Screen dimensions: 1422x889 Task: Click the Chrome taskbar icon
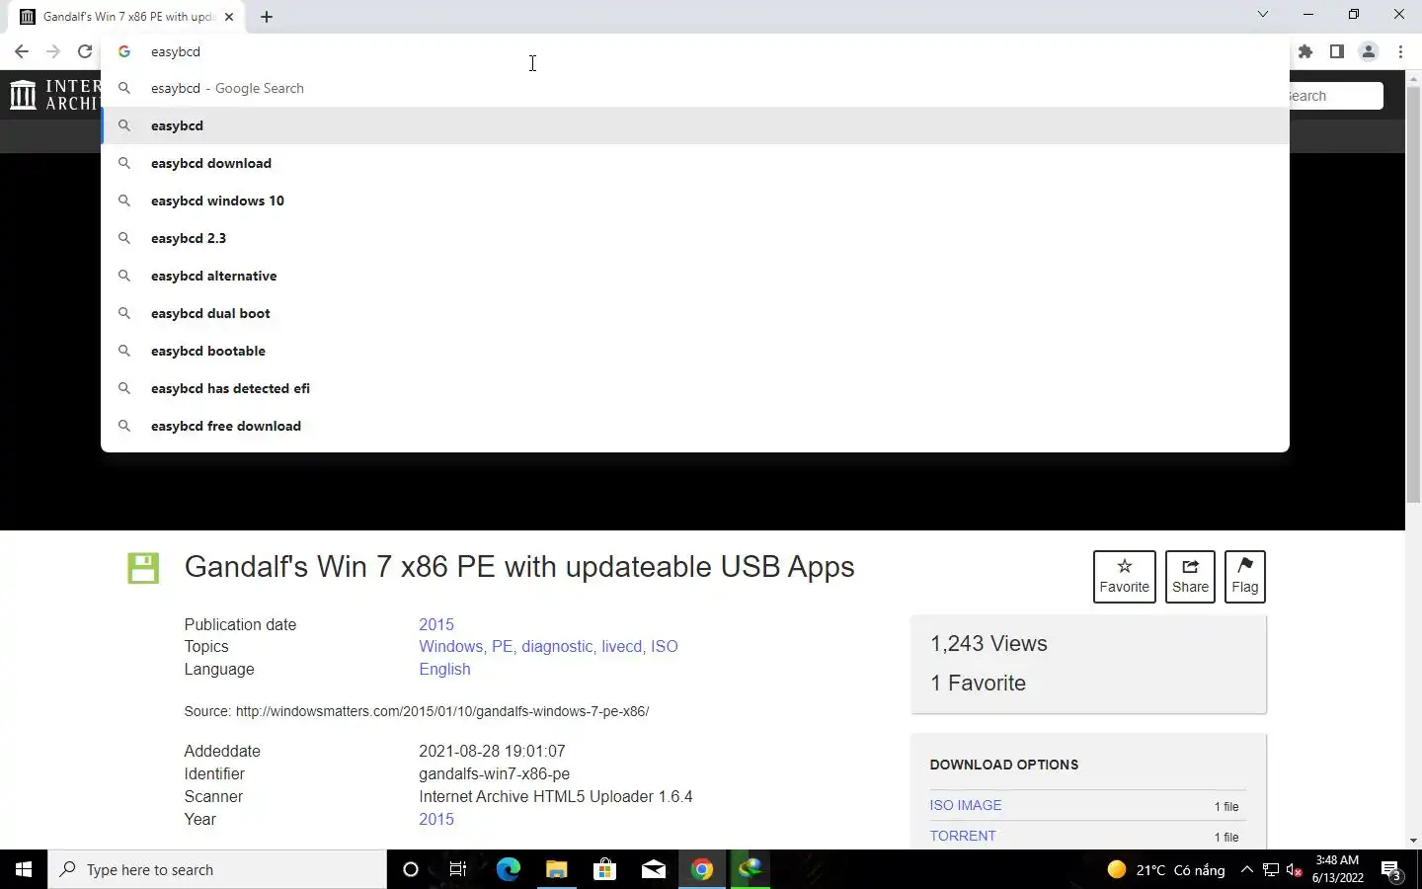[x=701, y=869]
